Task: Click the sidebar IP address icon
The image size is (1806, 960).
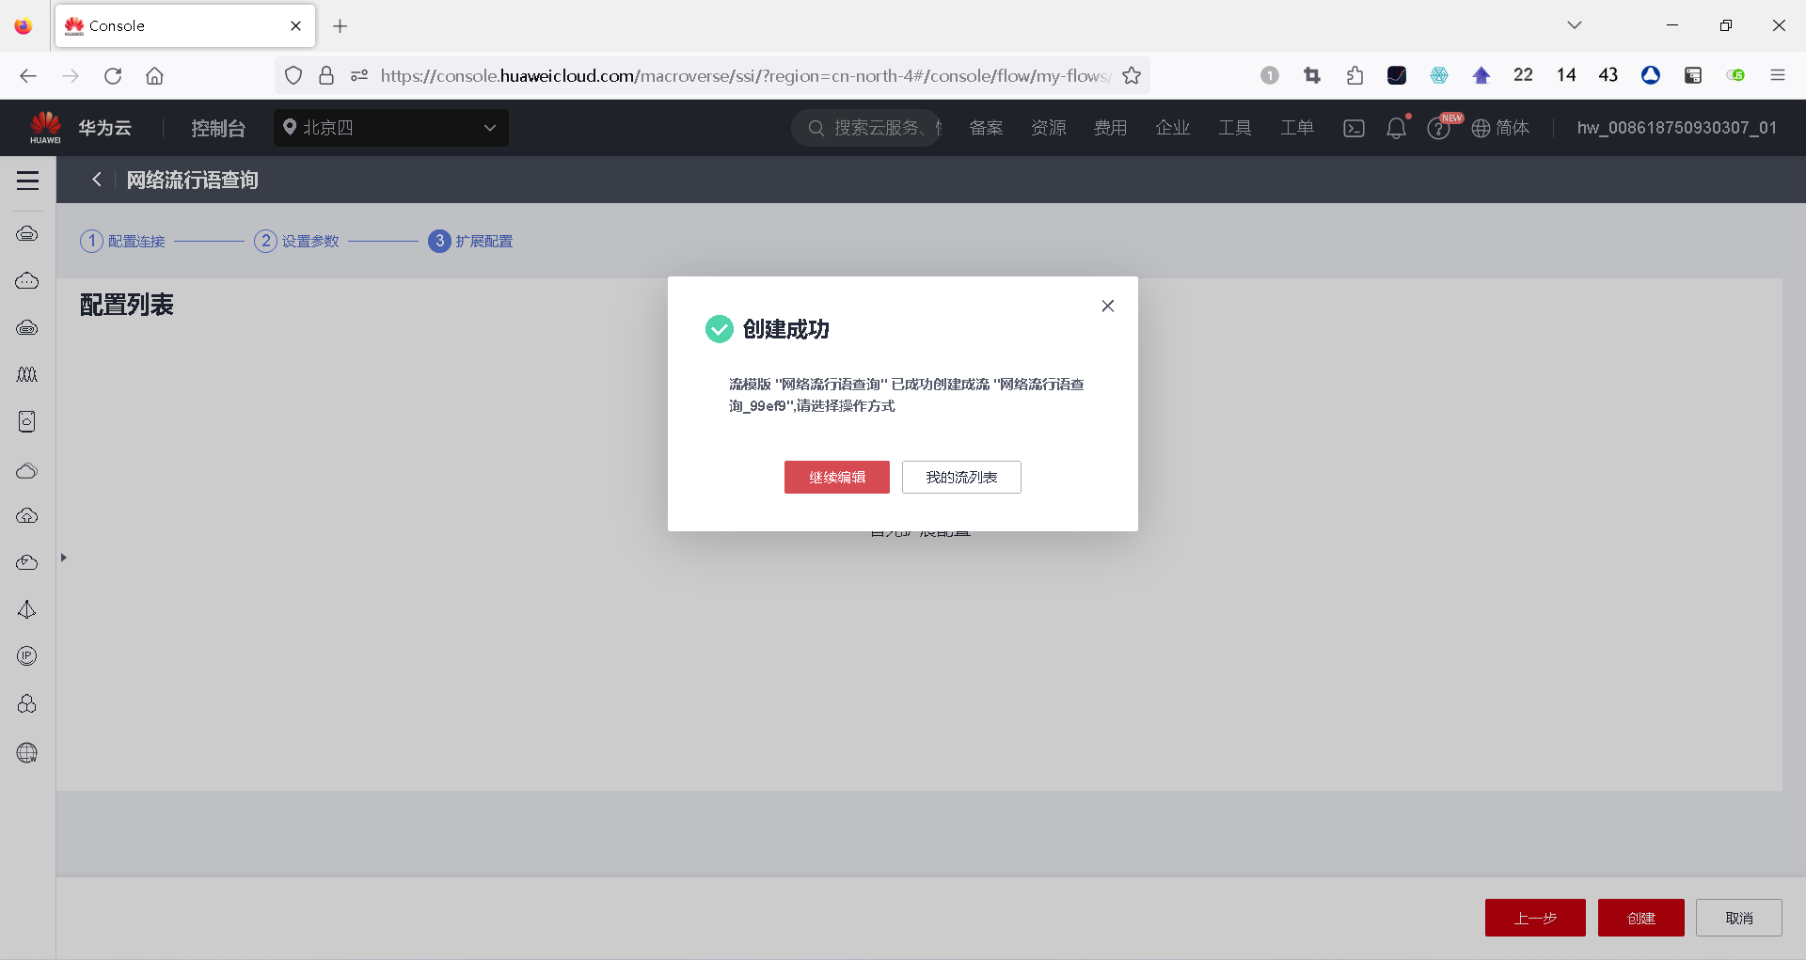Action: [x=27, y=656]
